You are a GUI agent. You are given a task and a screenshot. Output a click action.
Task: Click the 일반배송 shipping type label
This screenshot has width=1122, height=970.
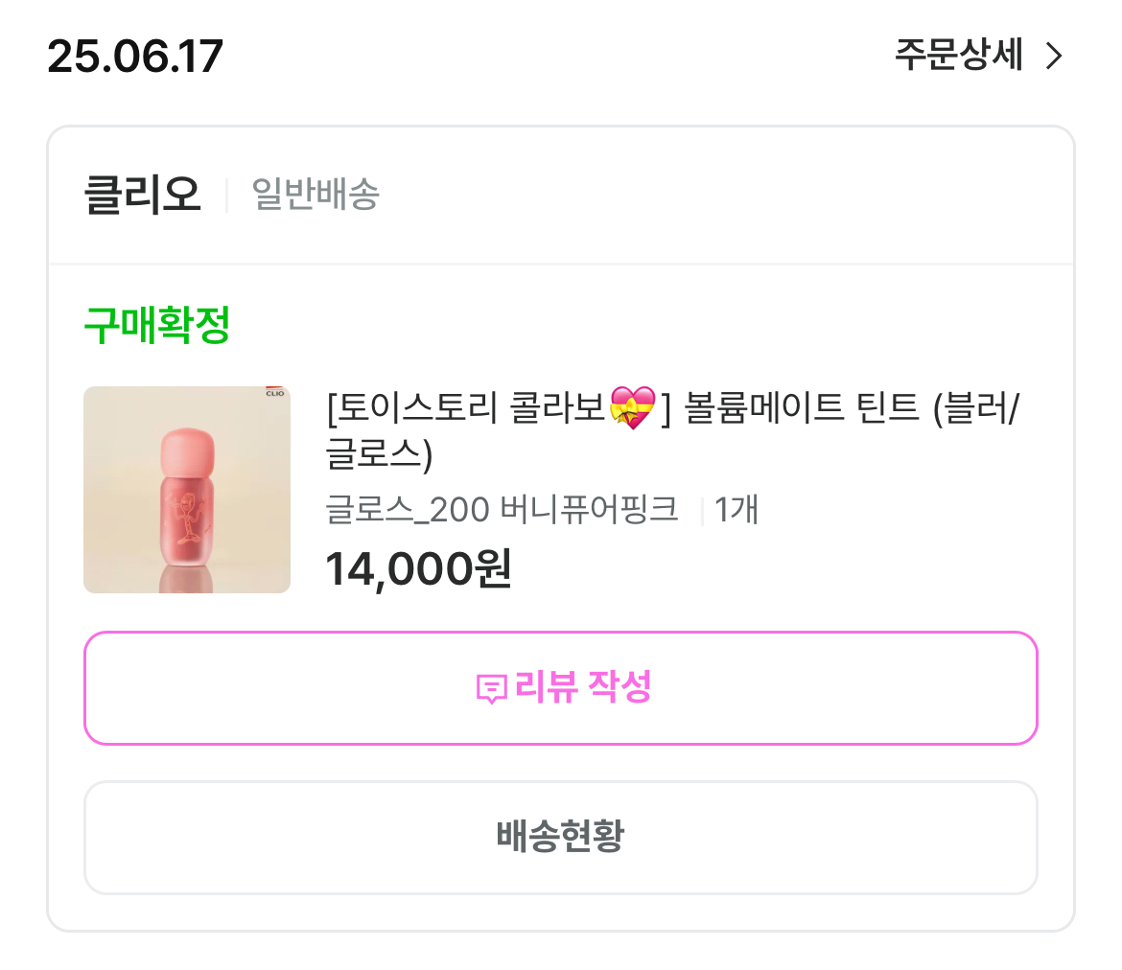point(316,195)
